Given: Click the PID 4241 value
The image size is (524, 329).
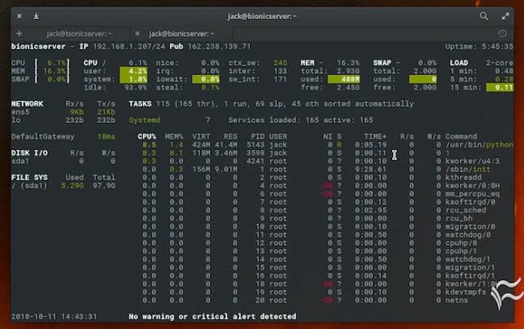Looking at the screenshot, I should point(256,161).
